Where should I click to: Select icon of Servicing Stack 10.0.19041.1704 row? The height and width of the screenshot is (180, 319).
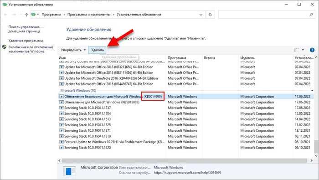click(x=61, y=113)
